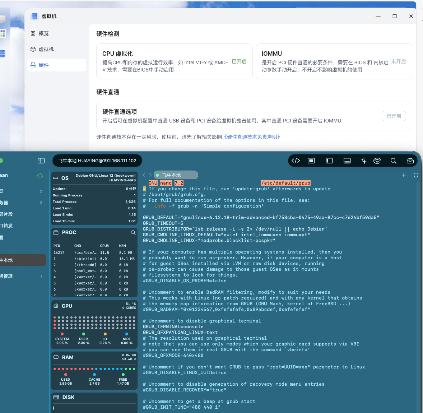Toggle 已开启 switch for 硬件直通选项
423x413 pixels.
[x=394, y=116]
